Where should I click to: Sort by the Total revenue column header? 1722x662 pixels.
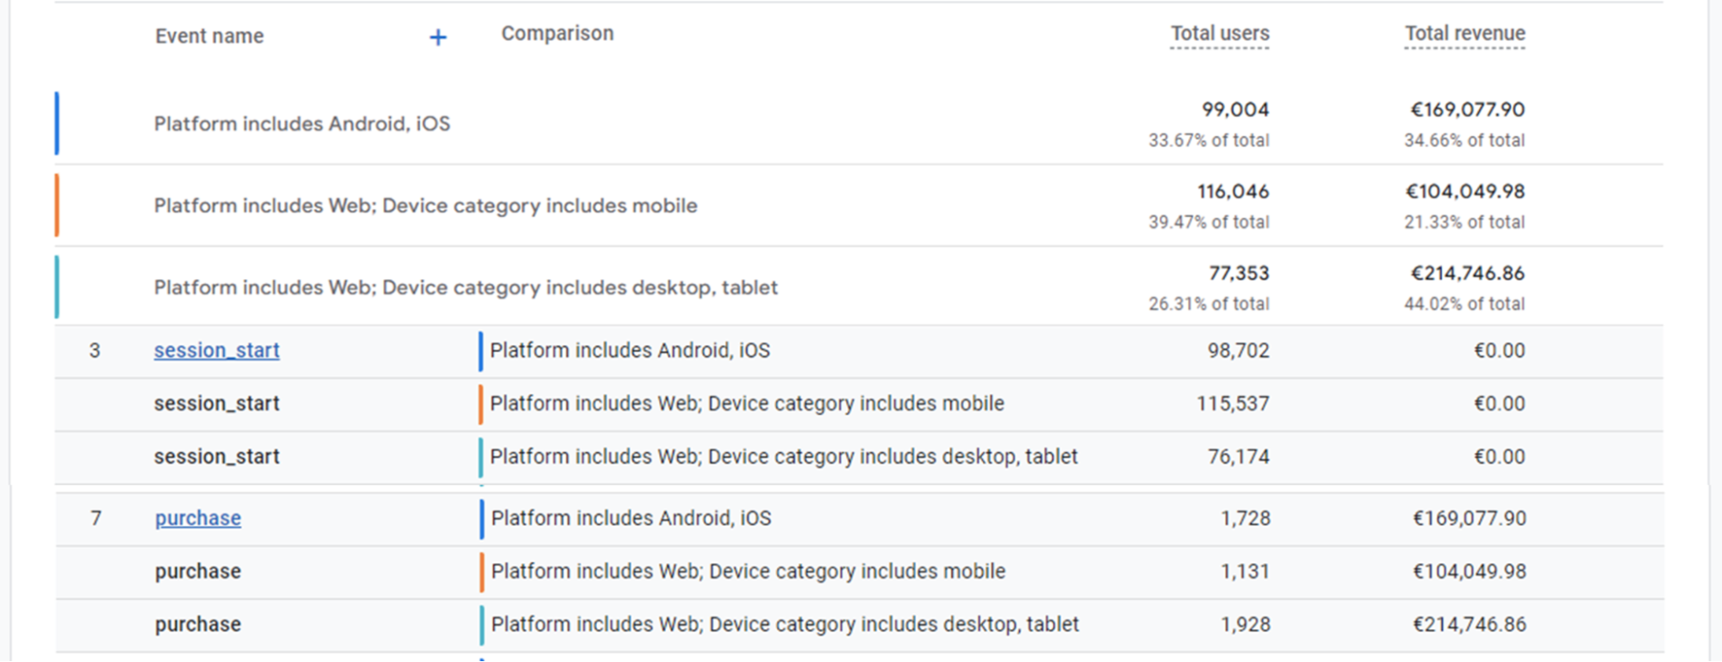1464,34
